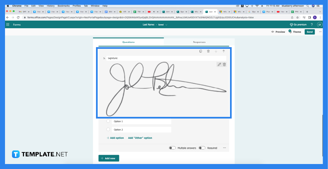Screen dimensions: 328x169
Task: Click the DT account avatar
Action: [319, 25]
